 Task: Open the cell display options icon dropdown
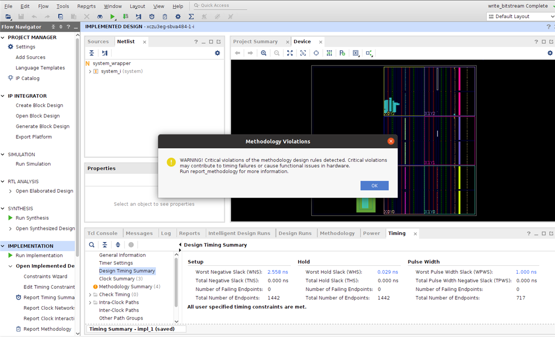[x=356, y=53]
